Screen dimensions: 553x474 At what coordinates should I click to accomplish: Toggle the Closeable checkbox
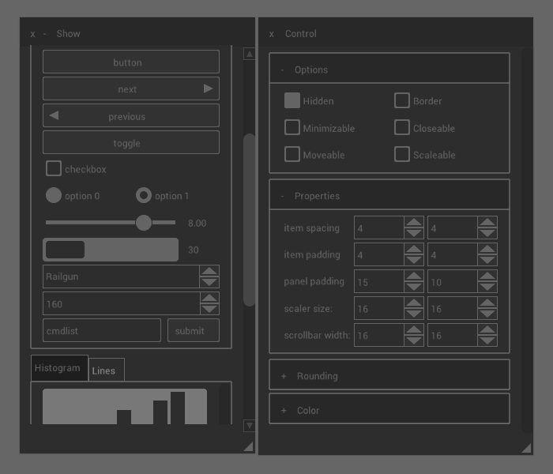coord(402,127)
